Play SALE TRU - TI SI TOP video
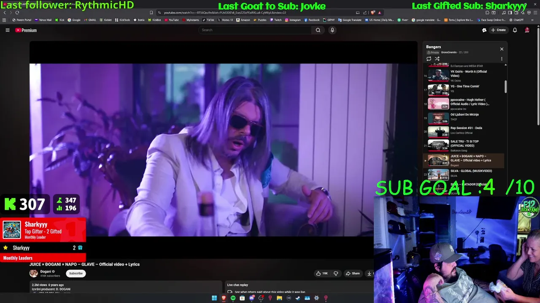This screenshot has height=303, width=540. pyautogui.click(x=464, y=146)
